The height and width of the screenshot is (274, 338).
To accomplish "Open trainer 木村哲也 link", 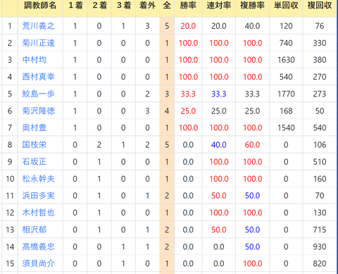I will (38, 213).
